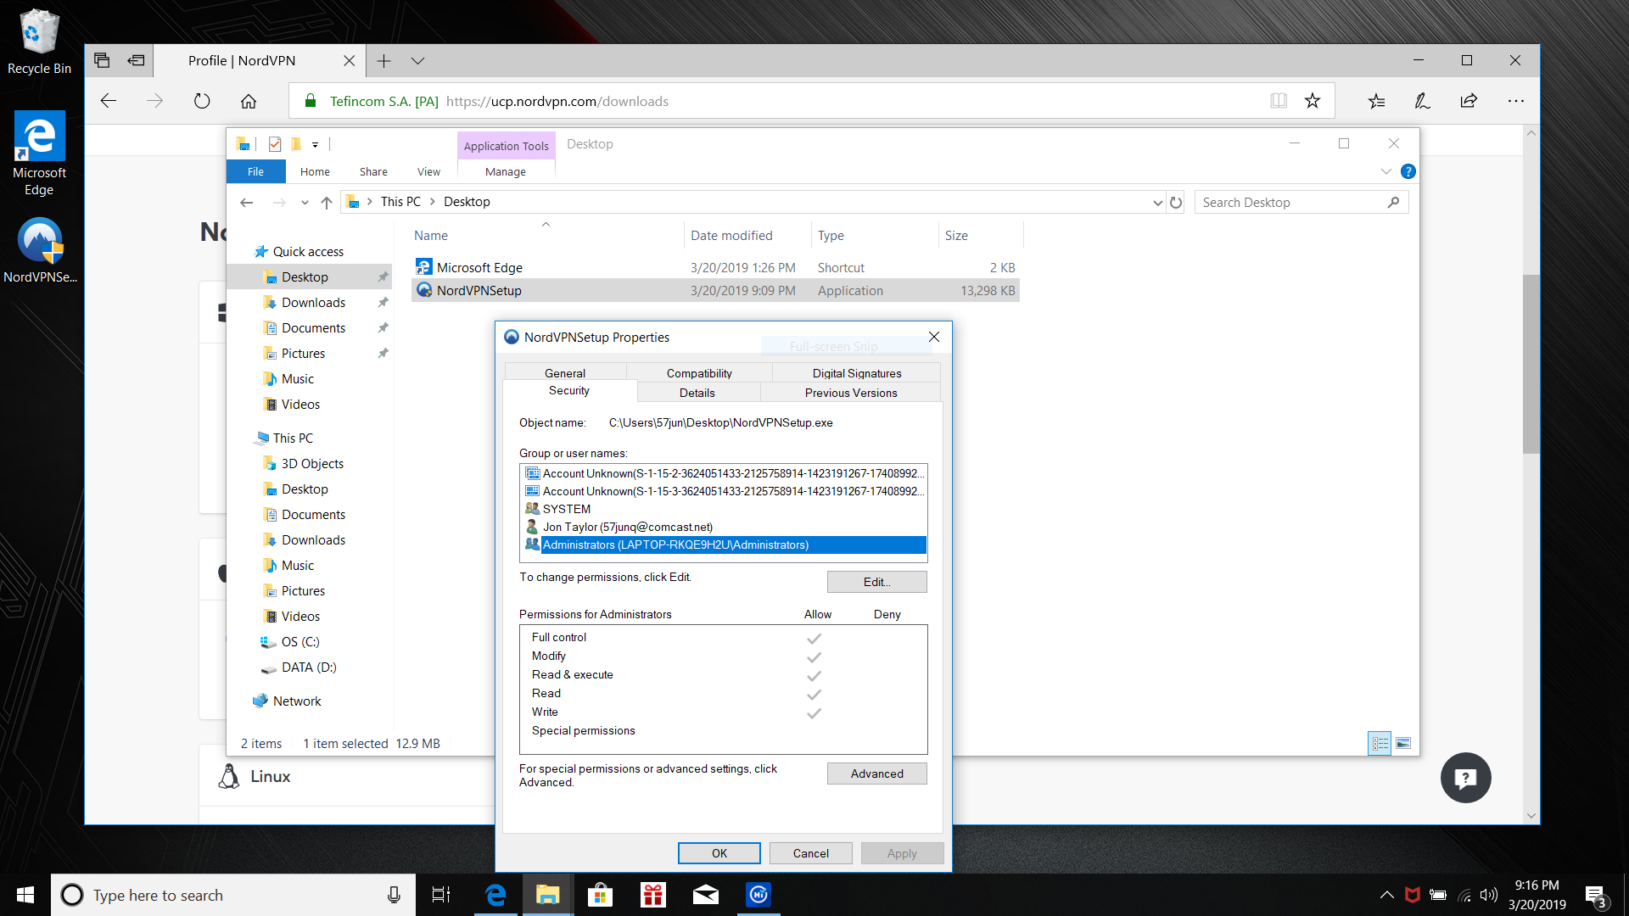1629x916 pixels.
Task: Sort files by Date modified column
Action: tap(731, 236)
